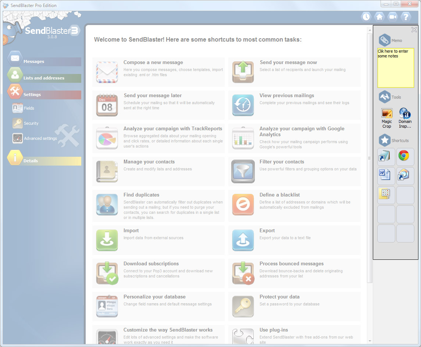Open the Find duplicates people icon
421x347 pixels.
pyautogui.click(x=107, y=205)
